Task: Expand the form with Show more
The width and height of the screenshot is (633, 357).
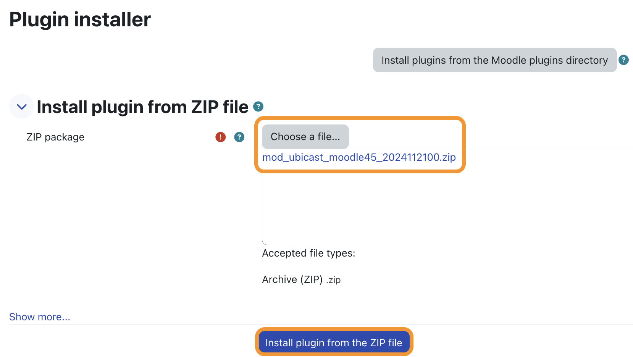Action: coord(40,317)
